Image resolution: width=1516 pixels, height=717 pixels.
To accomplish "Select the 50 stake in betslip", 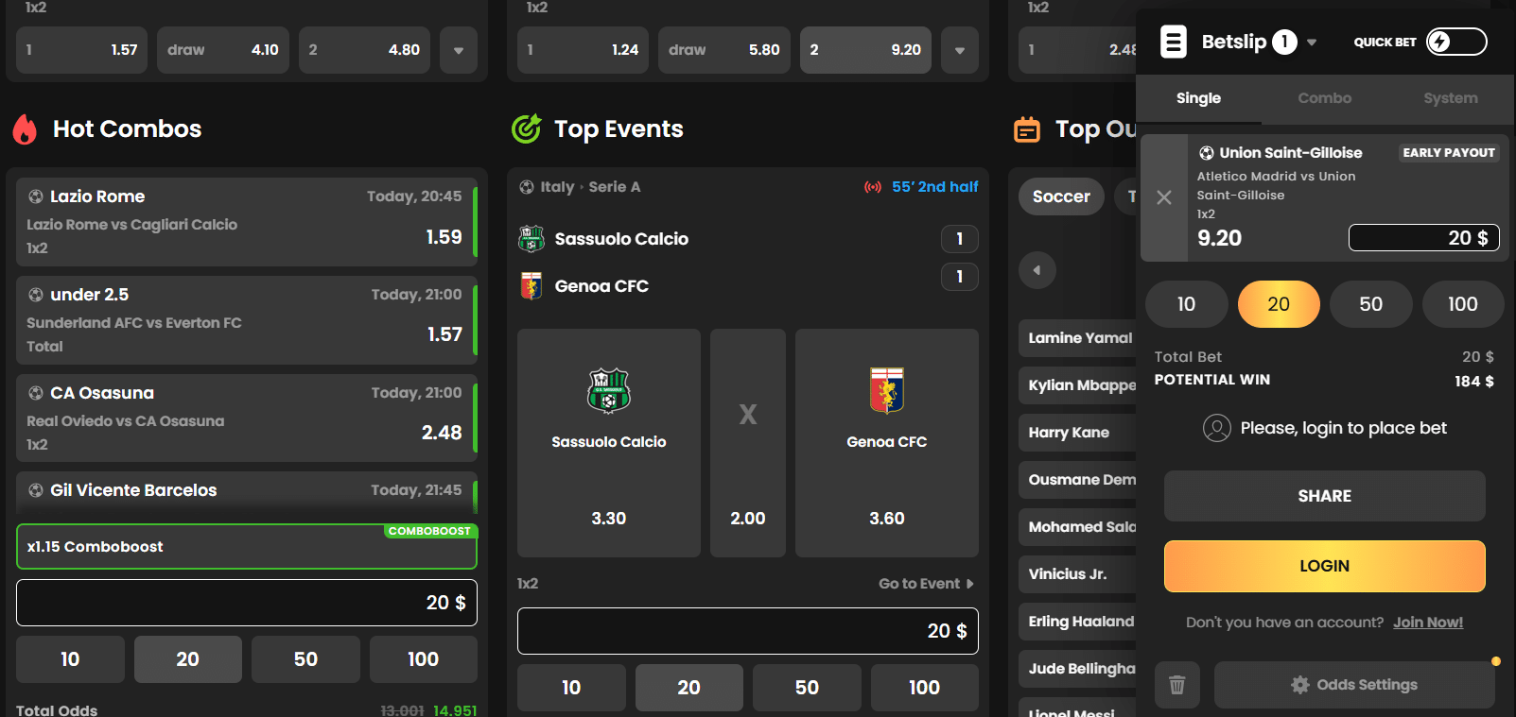I will (1370, 304).
